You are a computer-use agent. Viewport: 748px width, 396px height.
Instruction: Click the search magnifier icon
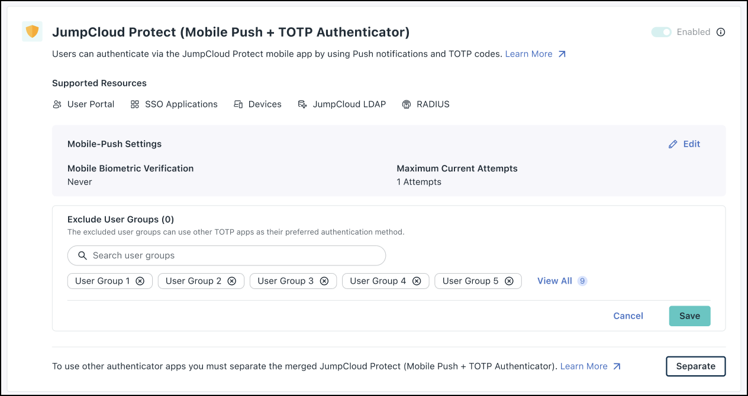tap(82, 255)
